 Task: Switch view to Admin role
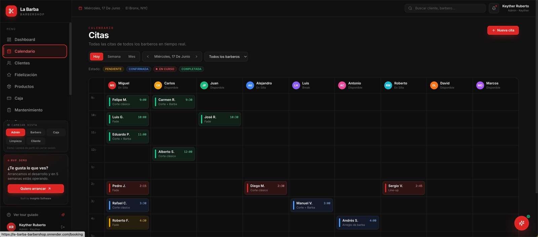(x=15, y=132)
